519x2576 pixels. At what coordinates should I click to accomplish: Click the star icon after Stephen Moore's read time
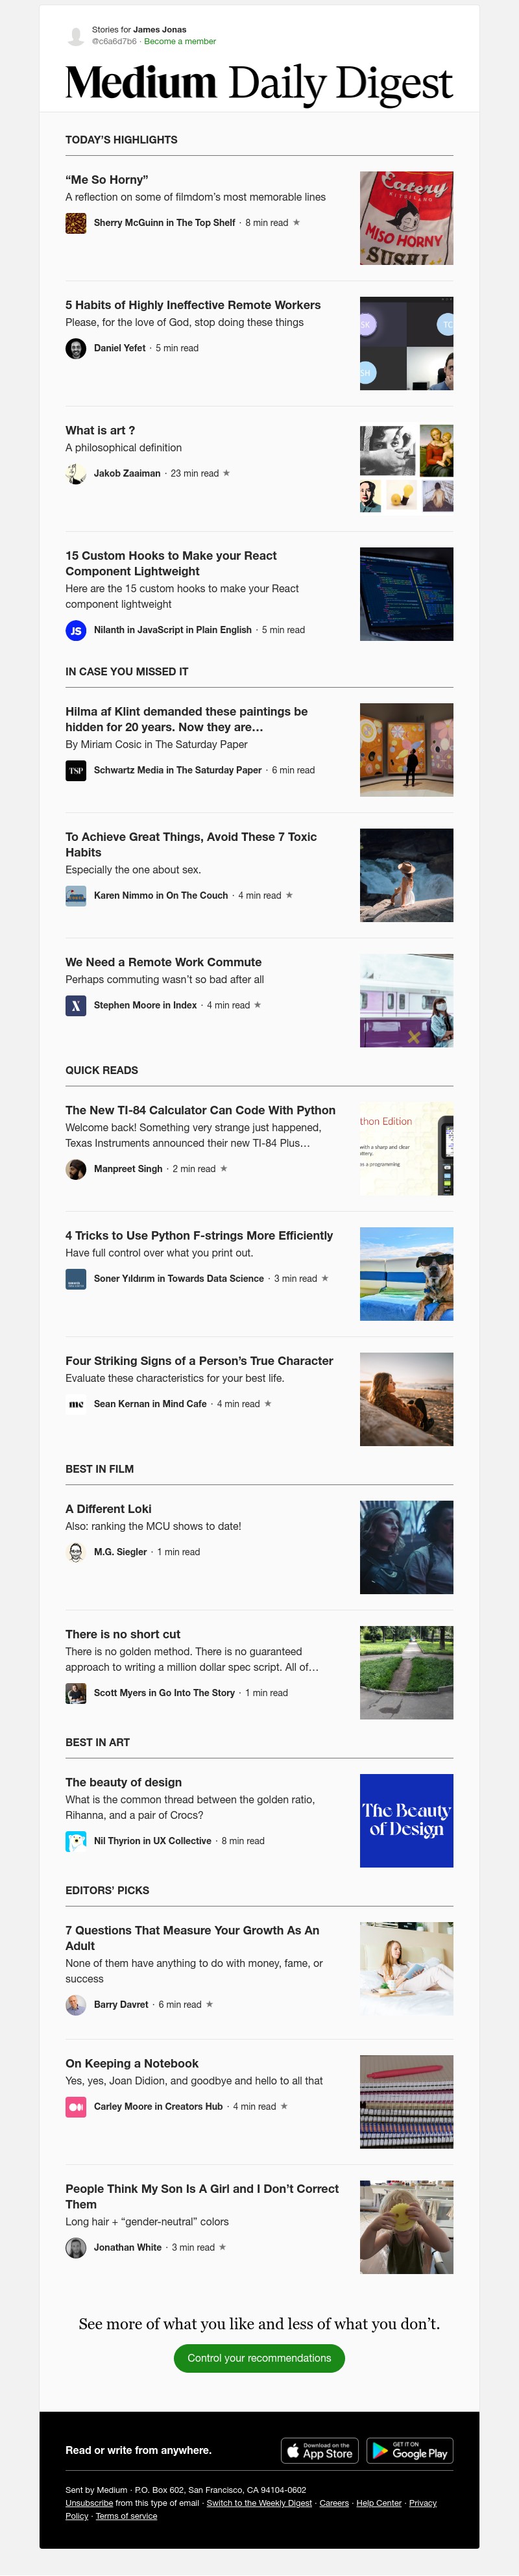257,1005
